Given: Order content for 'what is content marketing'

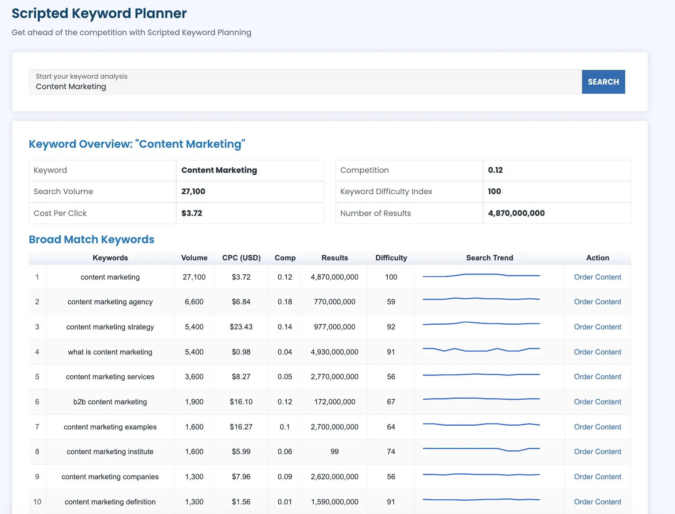Looking at the screenshot, I should pyautogui.click(x=598, y=352).
